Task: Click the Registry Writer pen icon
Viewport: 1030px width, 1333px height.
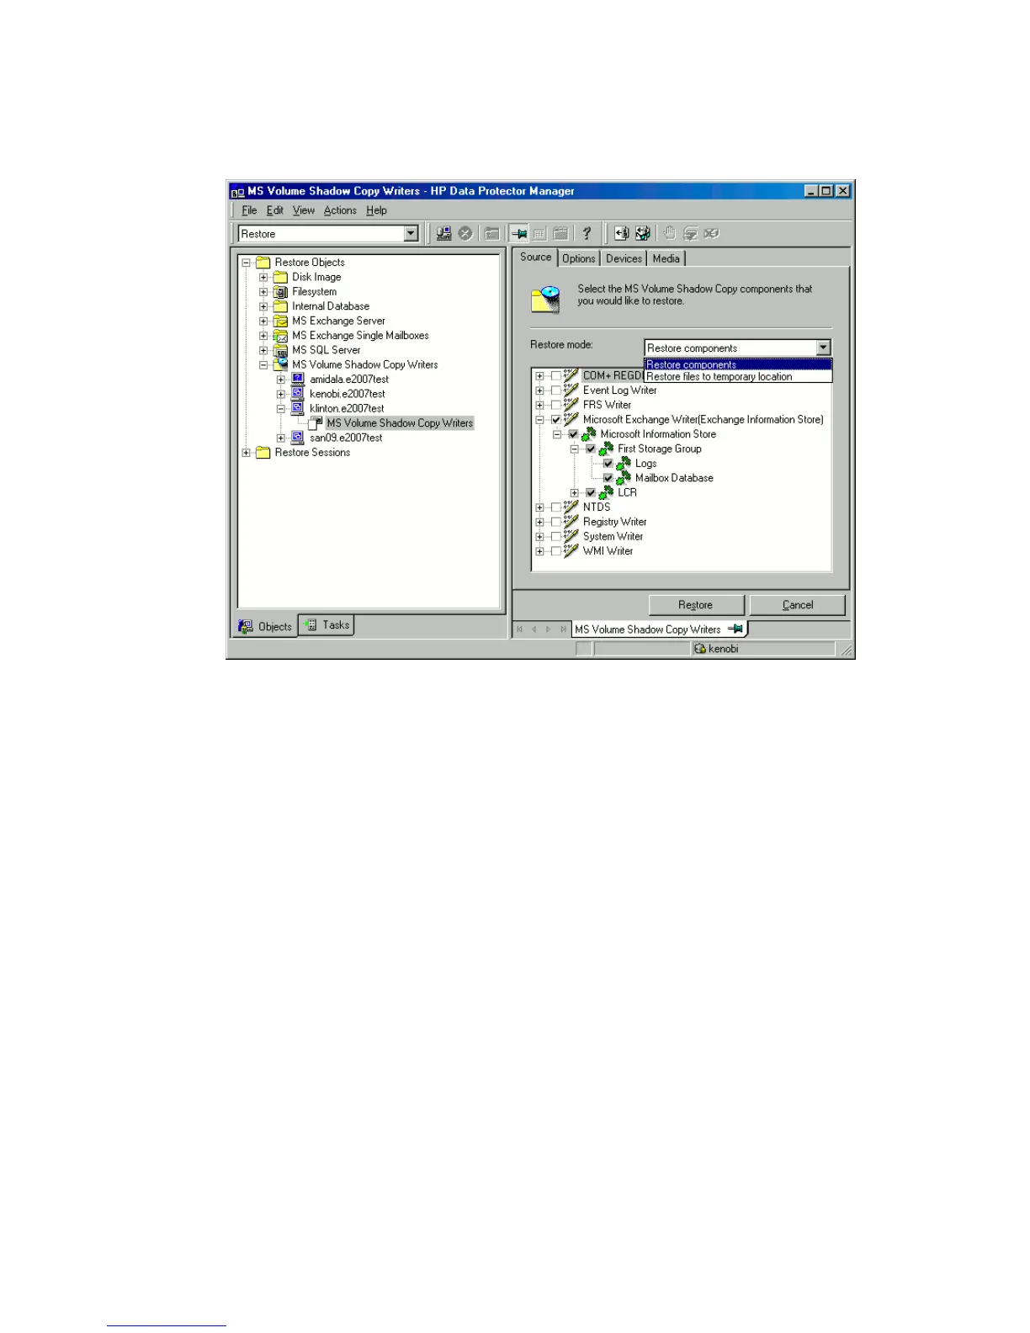Action: [571, 522]
